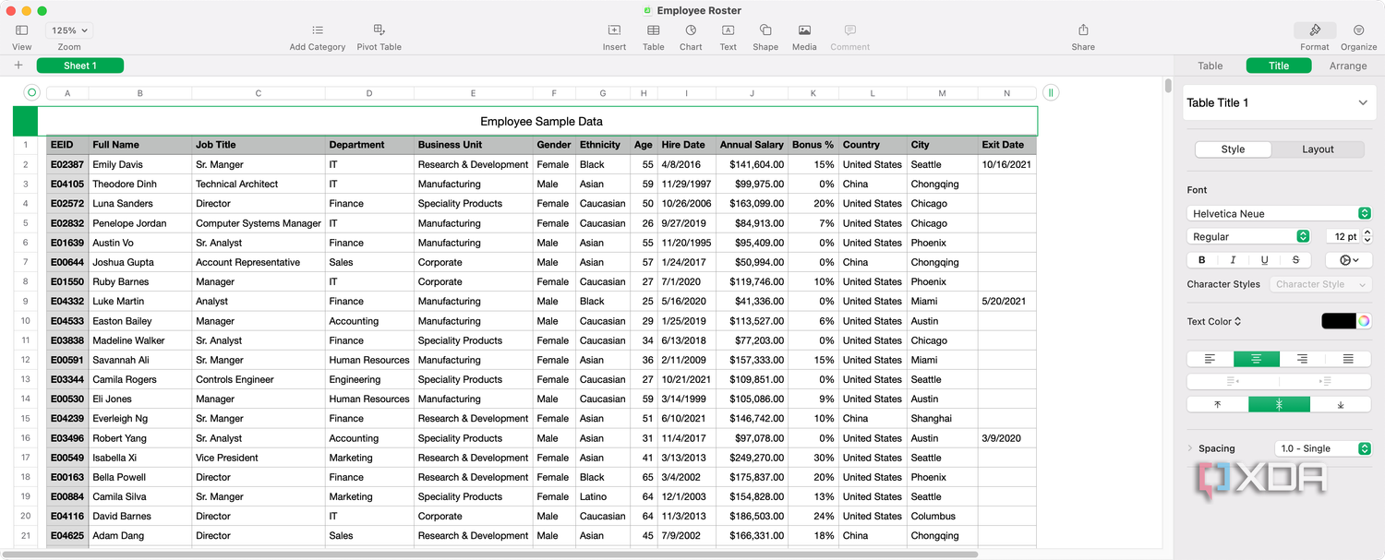This screenshot has height=560, width=1385.
Task: Toggle Strikethrough formatting
Action: point(1295,260)
